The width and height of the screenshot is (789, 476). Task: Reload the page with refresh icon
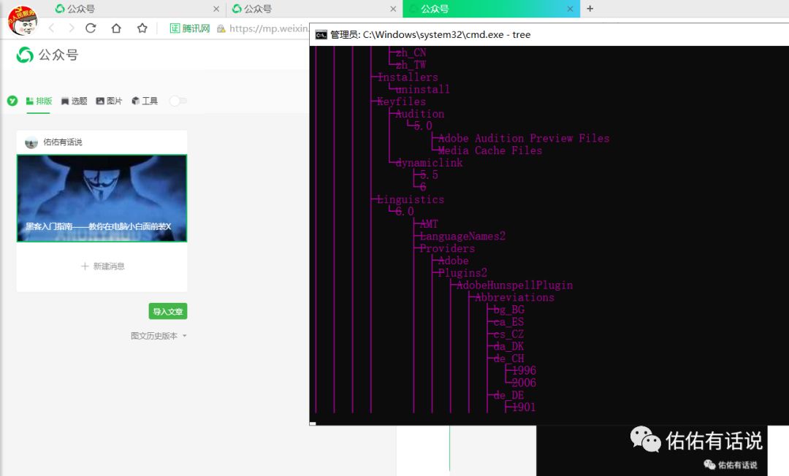click(91, 28)
